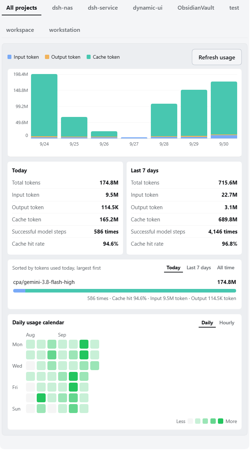Image resolution: width=250 pixels, height=452 pixels.
Task: Click the 586 times successful steps value
Action: 106,232
